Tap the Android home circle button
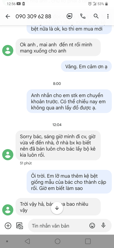Screen dimensions: 114x248 [57, 241]
